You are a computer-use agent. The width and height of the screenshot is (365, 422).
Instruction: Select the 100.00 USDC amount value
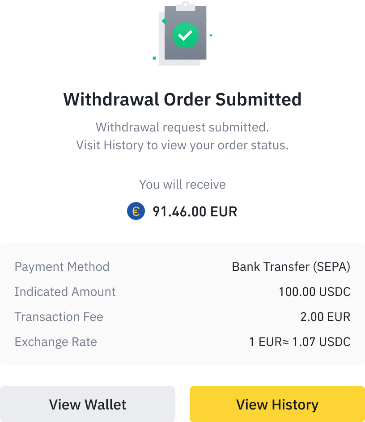pyautogui.click(x=314, y=292)
